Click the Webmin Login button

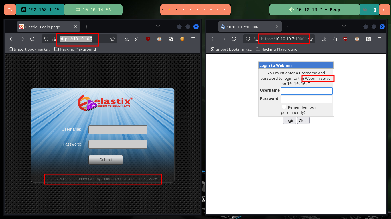tap(289, 120)
